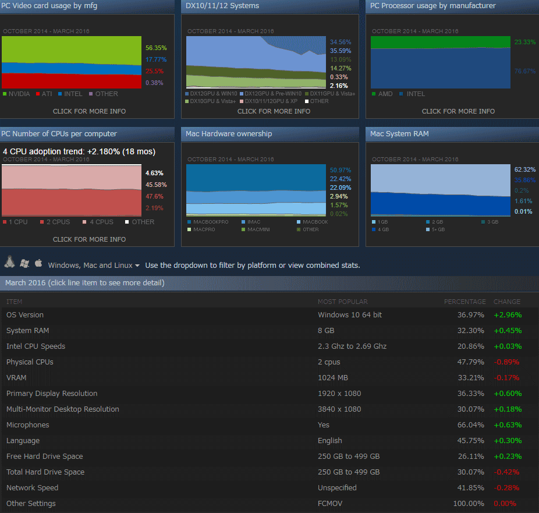
Task: Click the Mac Hardware ownership header
Action: (270, 134)
